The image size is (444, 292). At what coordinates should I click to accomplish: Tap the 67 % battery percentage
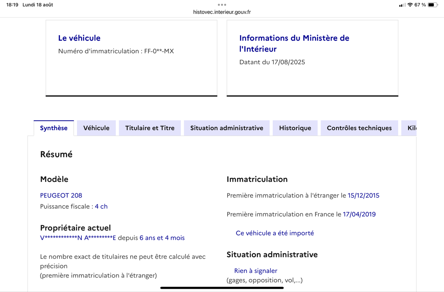coord(420,5)
